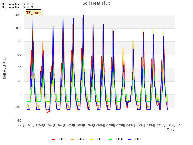Viewport: 193px width, 145px height.
Task: Click the TZ_fmet annotation label
Action: [x=33, y=13]
